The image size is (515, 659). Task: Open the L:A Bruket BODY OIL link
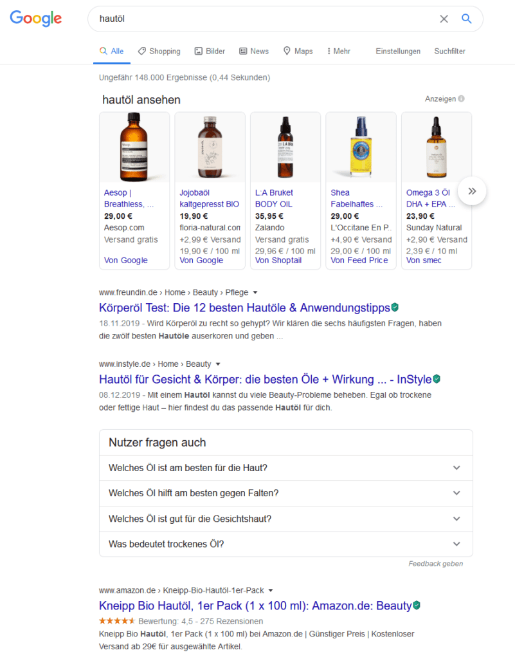click(274, 198)
